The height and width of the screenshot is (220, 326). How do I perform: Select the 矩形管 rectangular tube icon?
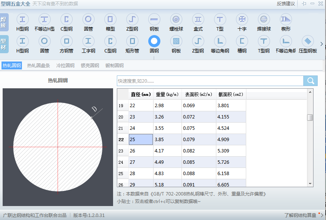pos(132,41)
